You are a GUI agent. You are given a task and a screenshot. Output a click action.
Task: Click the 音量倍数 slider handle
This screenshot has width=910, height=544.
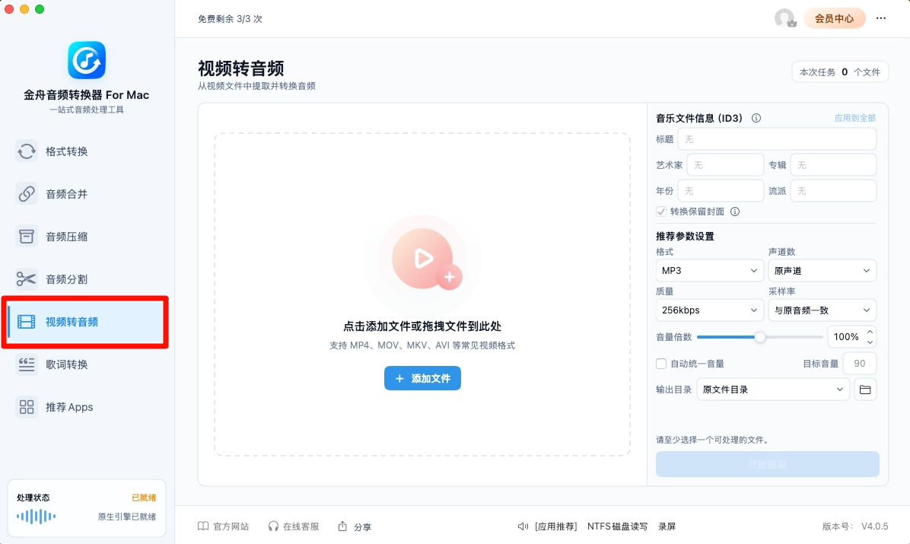click(759, 337)
